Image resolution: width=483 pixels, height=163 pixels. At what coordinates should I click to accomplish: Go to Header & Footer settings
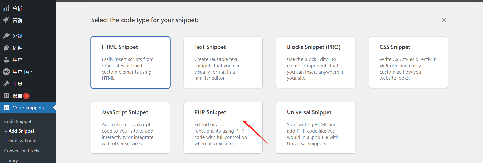click(21, 141)
